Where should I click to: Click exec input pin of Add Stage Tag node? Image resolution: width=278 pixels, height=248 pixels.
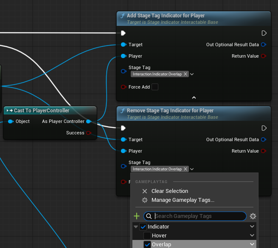coord(123,33)
